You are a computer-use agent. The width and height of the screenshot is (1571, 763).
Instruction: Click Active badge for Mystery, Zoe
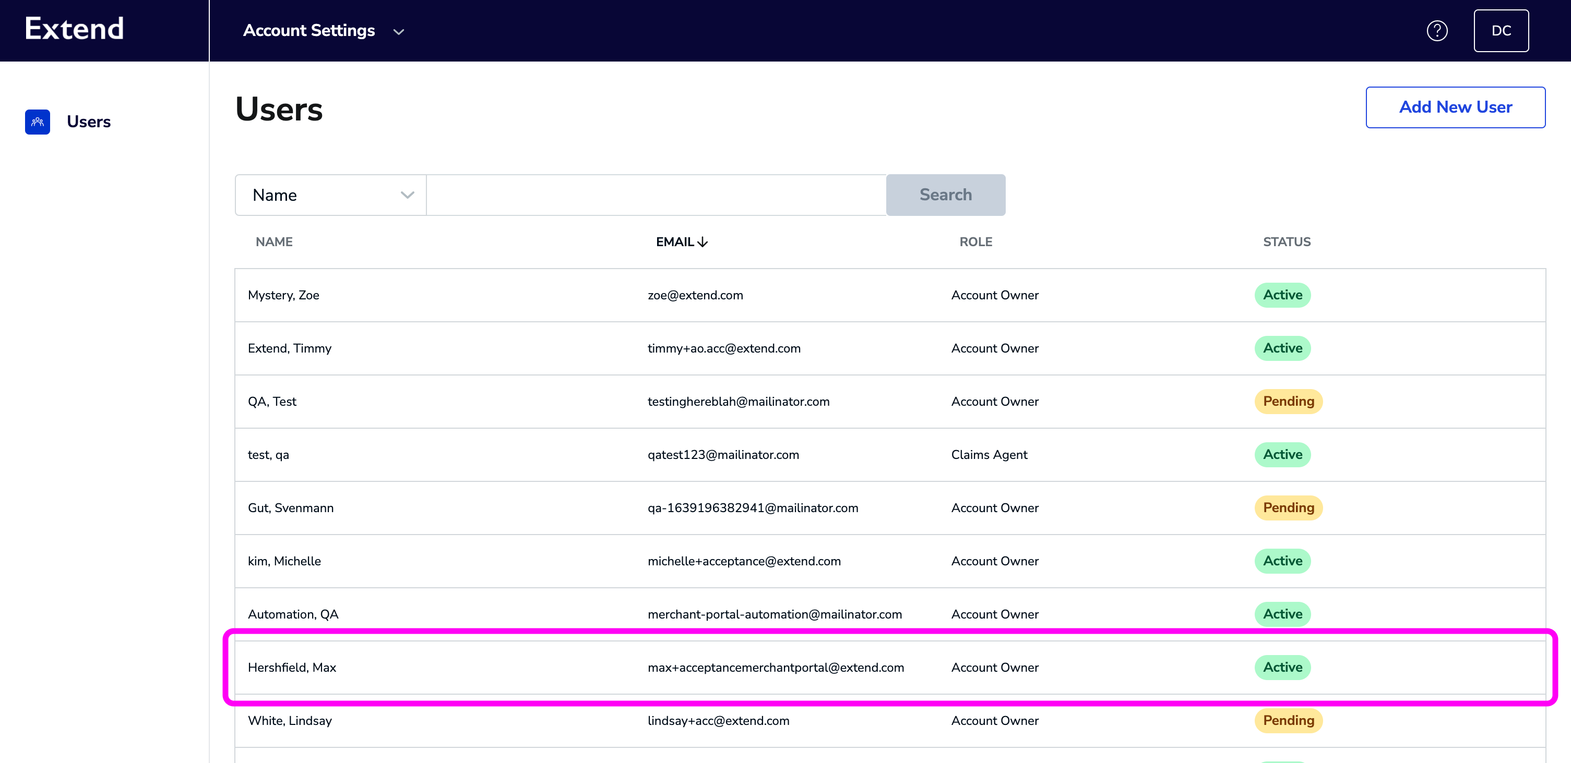coord(1282,295)
